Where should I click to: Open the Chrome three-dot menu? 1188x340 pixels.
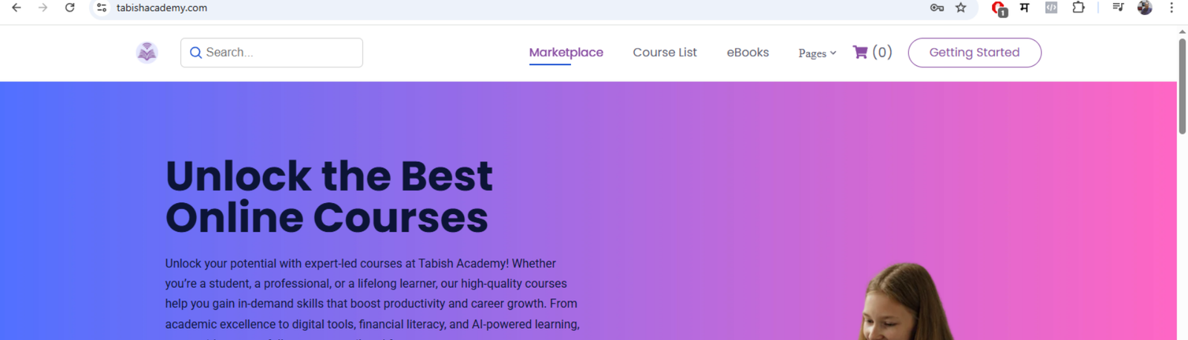click(x=1172, y=7)
